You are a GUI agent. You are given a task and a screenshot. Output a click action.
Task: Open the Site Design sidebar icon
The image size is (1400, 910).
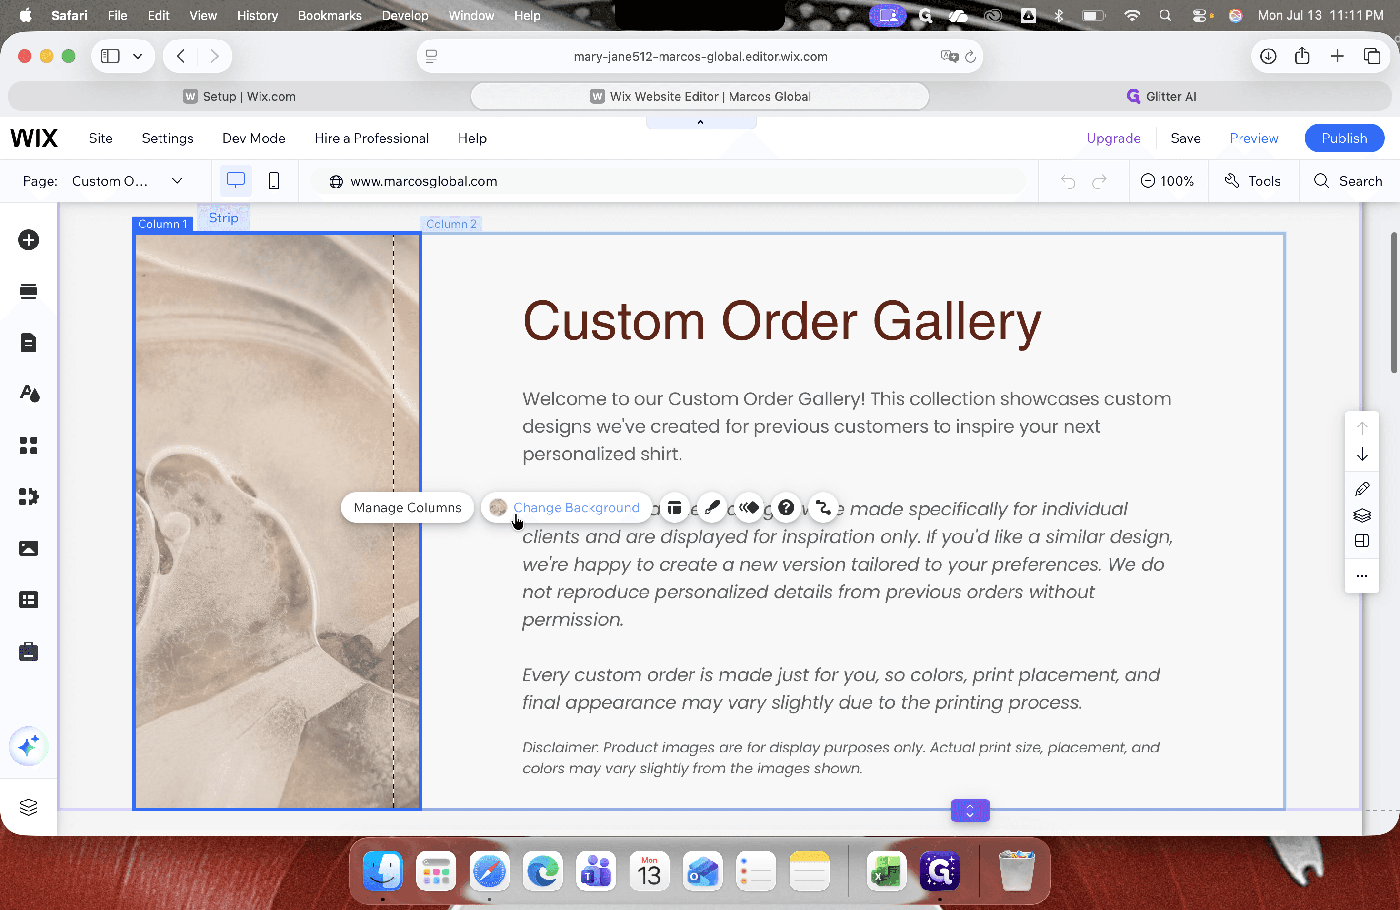(30, 393)
